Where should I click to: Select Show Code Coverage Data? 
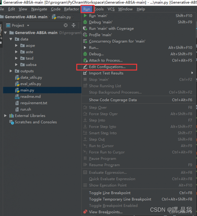[x=113, y=100]
